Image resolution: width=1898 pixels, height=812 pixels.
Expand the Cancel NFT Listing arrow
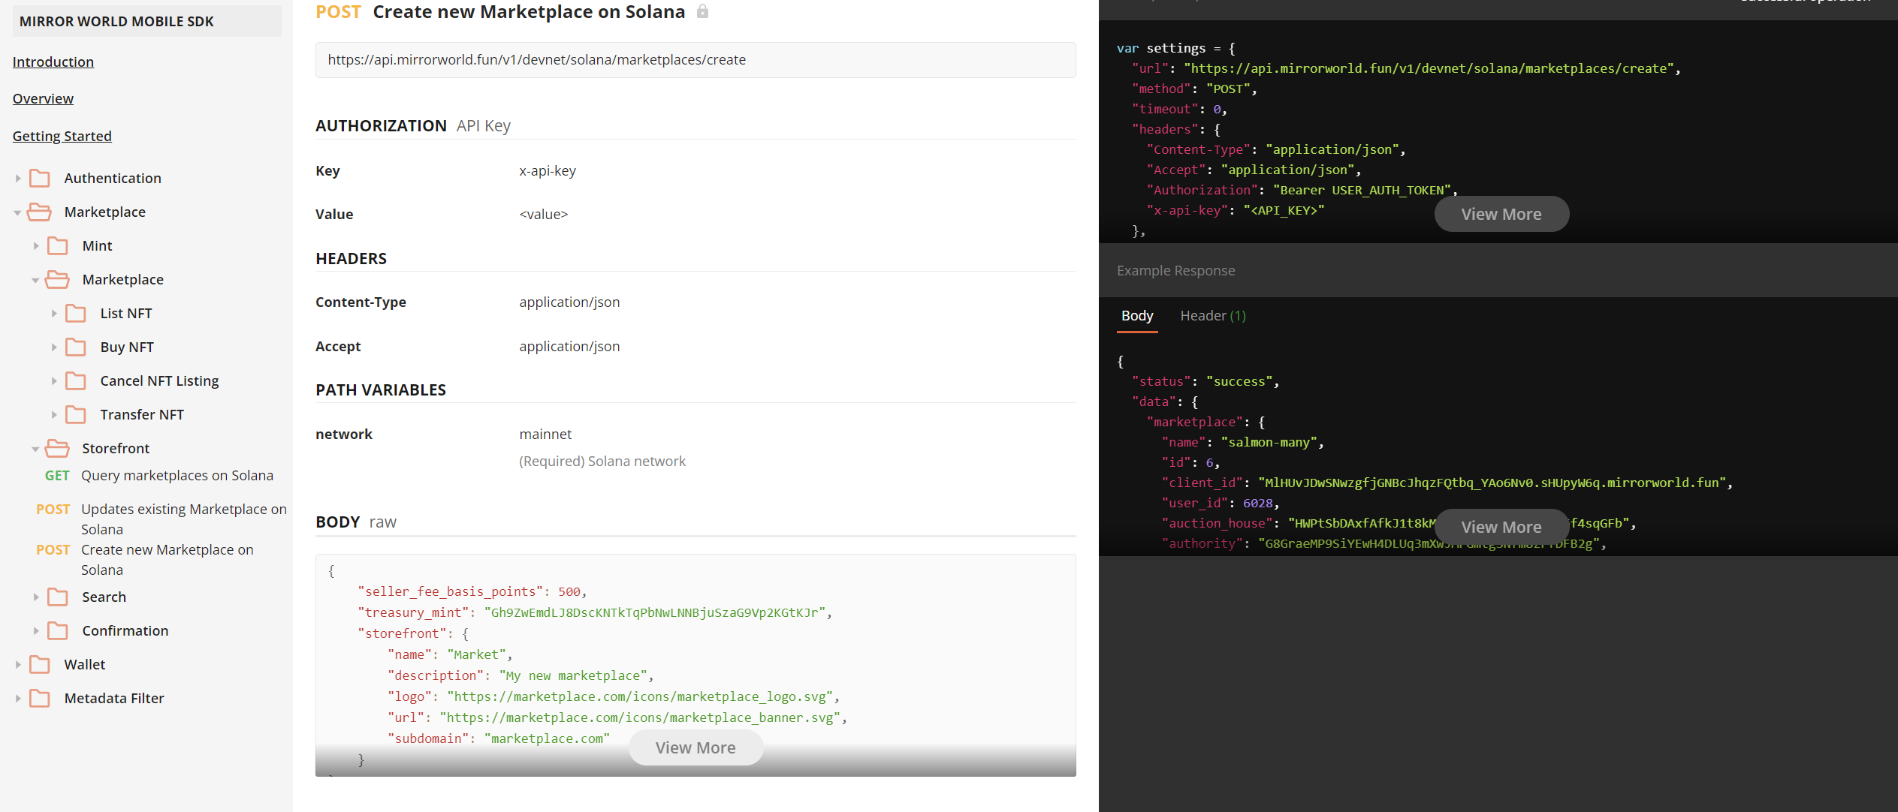pos(53,381)
